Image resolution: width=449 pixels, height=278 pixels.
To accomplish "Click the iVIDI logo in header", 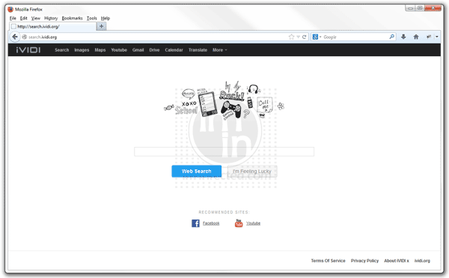I will click(x=28, y=50).
